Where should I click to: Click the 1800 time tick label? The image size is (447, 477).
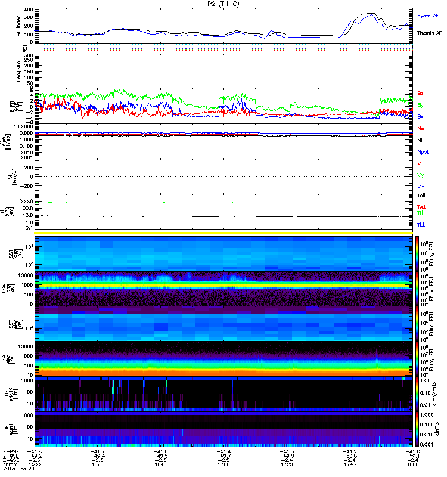click(412, 464)
